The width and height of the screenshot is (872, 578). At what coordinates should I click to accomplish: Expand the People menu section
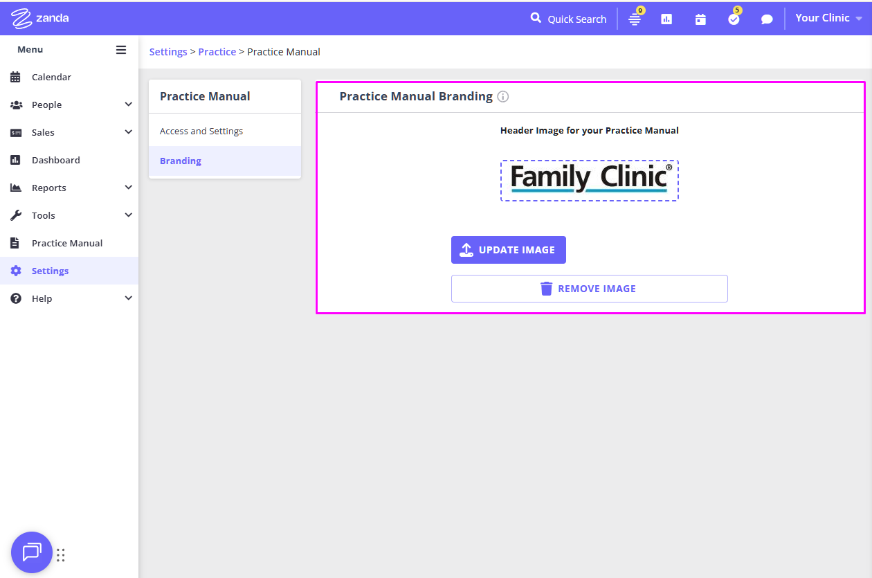(x=128, y=105)
